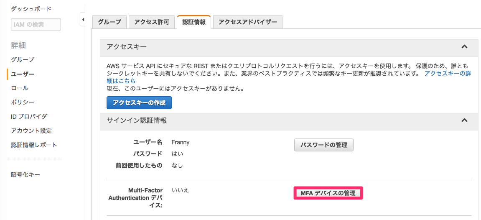Click the パスワードの管理 button
481x220 pixels.
[324, 145]
